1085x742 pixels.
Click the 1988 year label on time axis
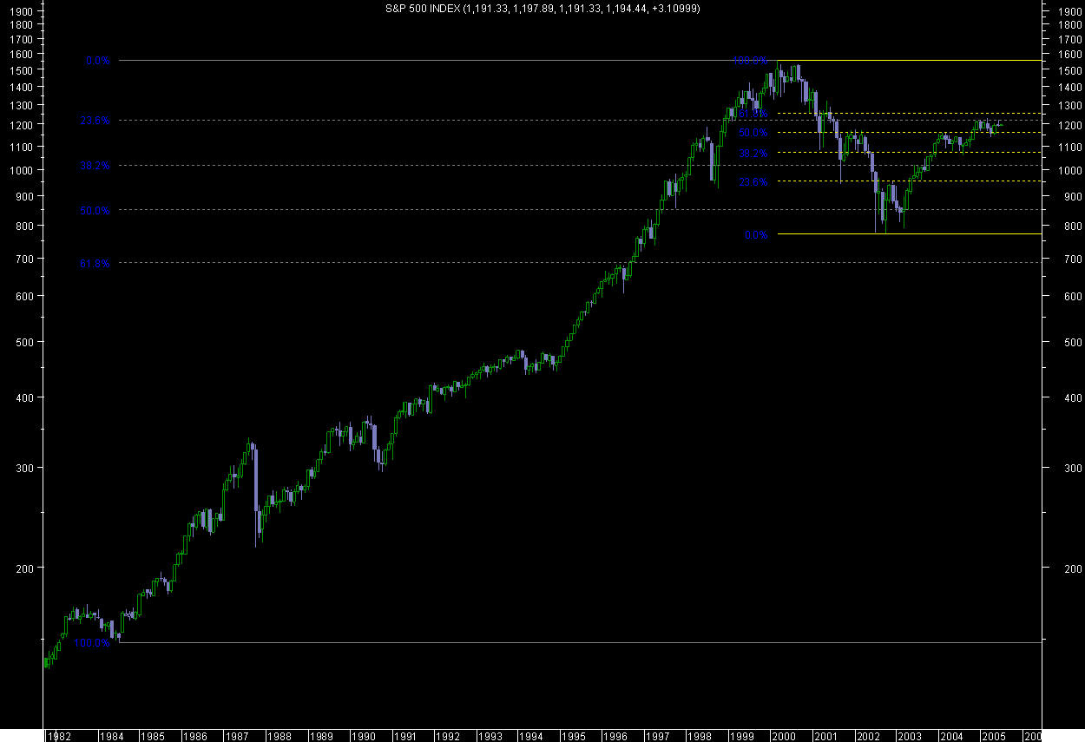coord(279,736)
